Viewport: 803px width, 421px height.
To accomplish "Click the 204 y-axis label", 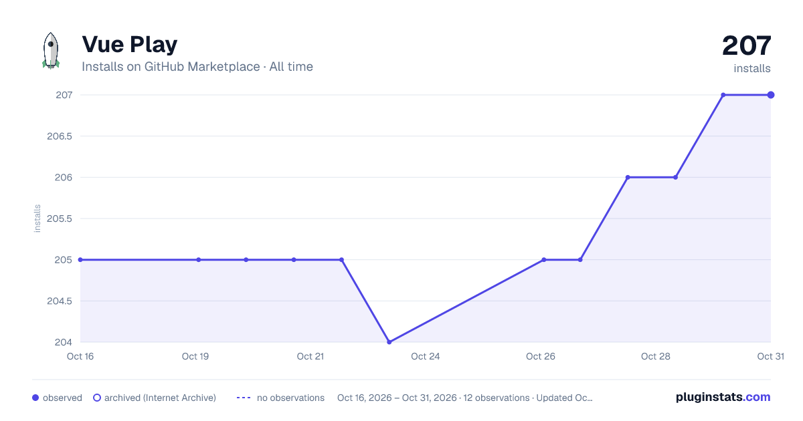I will point(64,342).
